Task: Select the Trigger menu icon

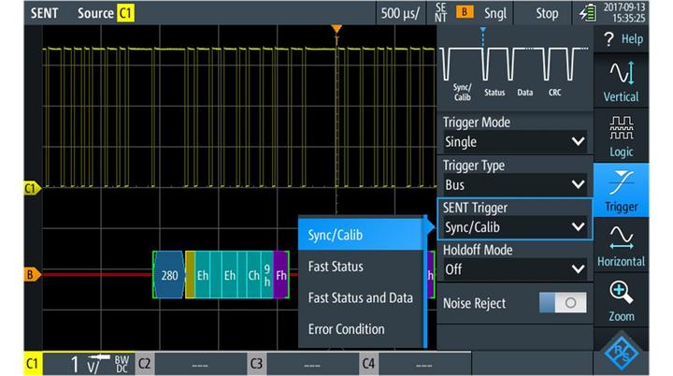Action: 622,191
